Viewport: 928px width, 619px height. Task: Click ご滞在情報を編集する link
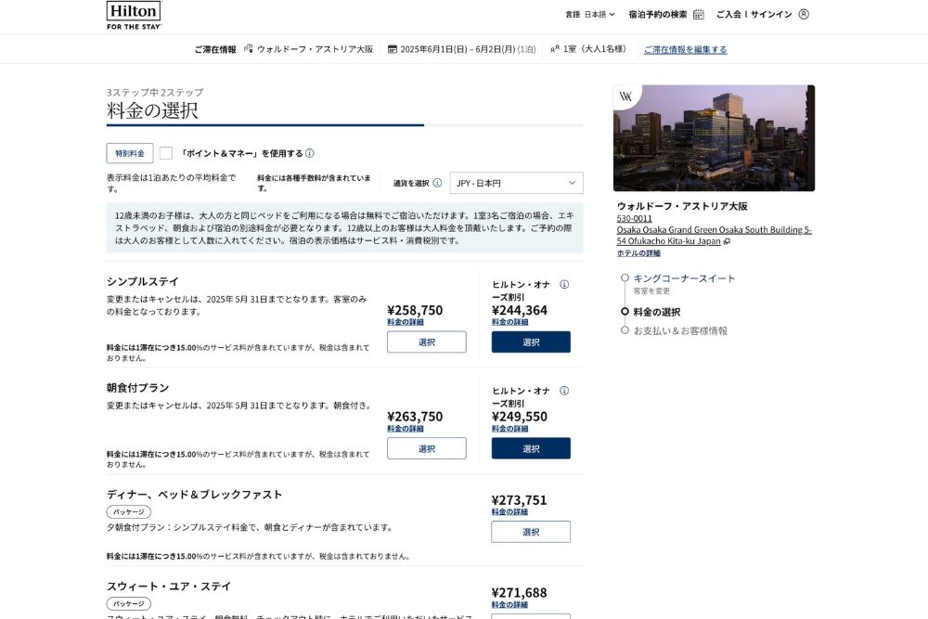(686, 50)
